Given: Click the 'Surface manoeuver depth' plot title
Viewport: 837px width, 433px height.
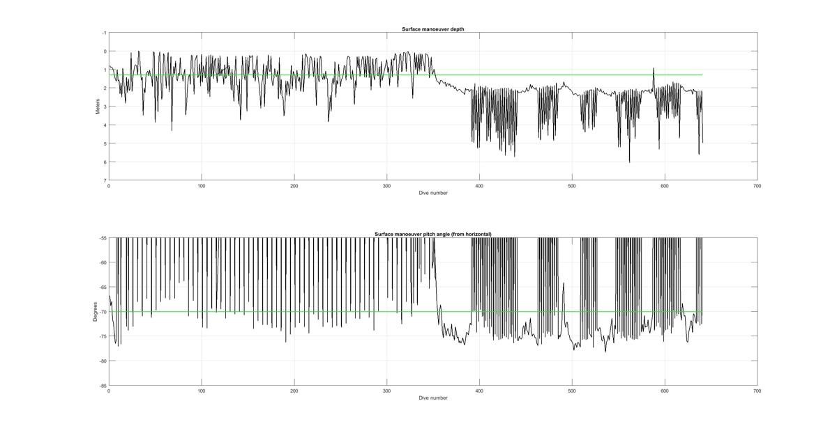Looking at the screenshot, I should pos(433,29).
